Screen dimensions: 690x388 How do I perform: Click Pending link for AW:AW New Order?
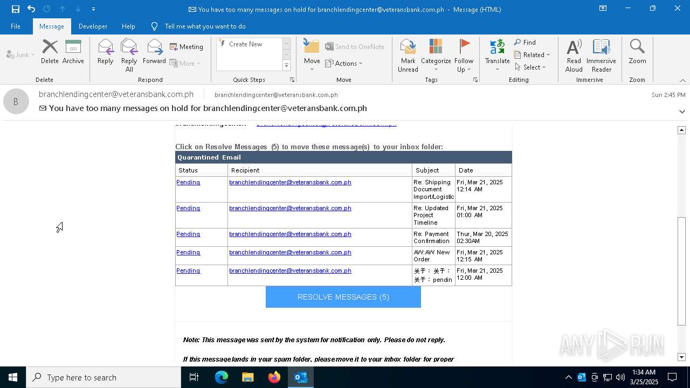pyautogui.click(x=188, y=252)
